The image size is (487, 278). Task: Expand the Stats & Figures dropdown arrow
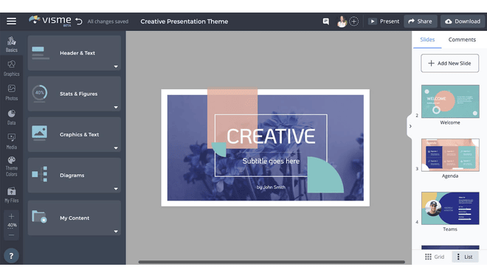(116, 107)
